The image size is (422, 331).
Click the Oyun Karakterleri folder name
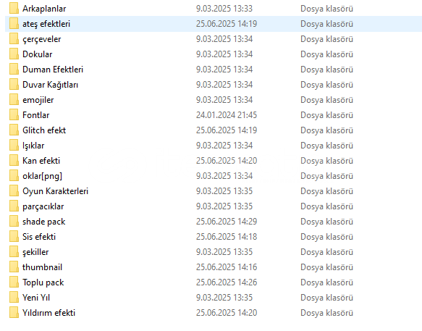[x=55, y=191]
